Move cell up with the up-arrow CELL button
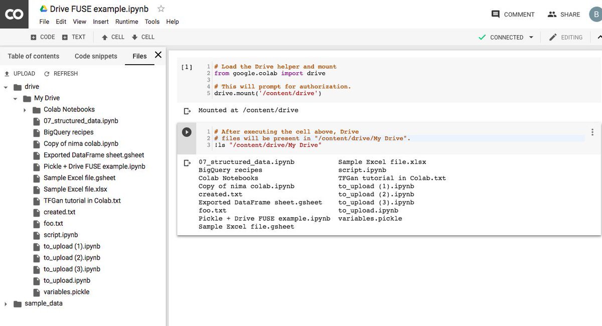Image resolution: width=602 pixels, height=326 pixels. 113,37
